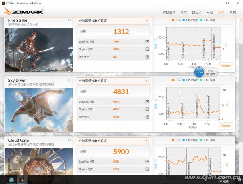243x184 pixels.
Task: Click the Sky Diver performance chart
Action: [x=193, y=104]
